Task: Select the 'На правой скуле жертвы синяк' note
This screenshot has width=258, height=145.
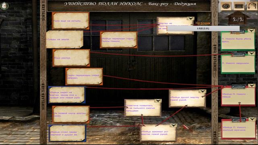Action: click(71, 114)
